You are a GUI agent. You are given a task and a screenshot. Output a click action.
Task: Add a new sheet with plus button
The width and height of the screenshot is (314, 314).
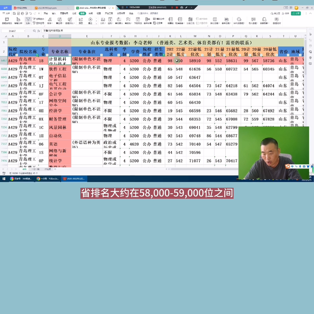pyautogui.click(x=55, y=169)
